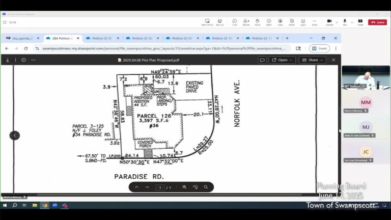Mute or unmute the Mic
The height and width of the screenshot is (220, 391).
(x=345, y=21)
